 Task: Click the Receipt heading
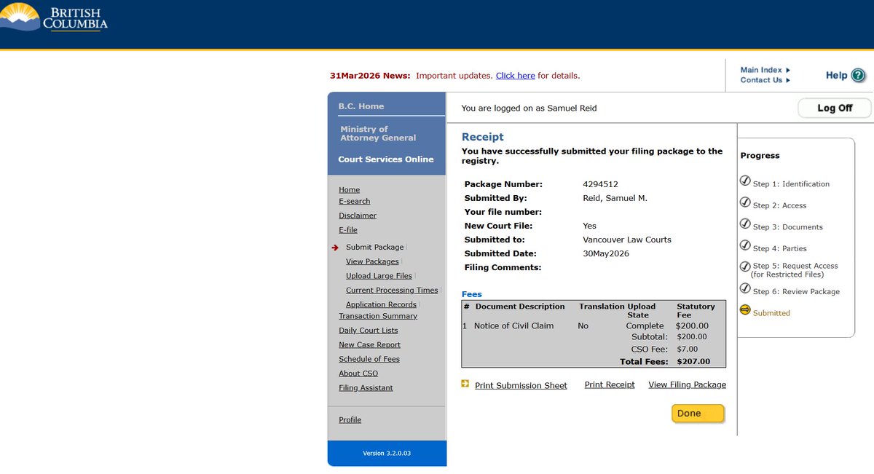[x=482, y=137]
